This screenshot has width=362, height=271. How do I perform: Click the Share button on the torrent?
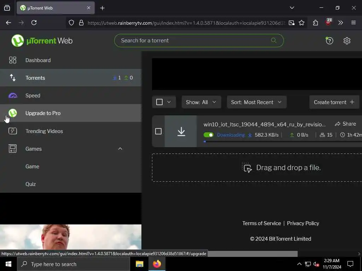point(345,124)
